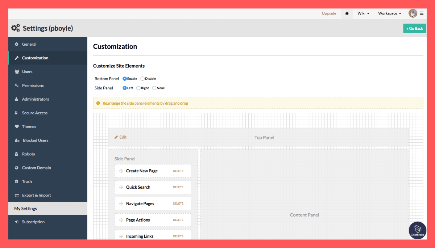Open the Themes settings via heart icon

(x=17, y=126)
